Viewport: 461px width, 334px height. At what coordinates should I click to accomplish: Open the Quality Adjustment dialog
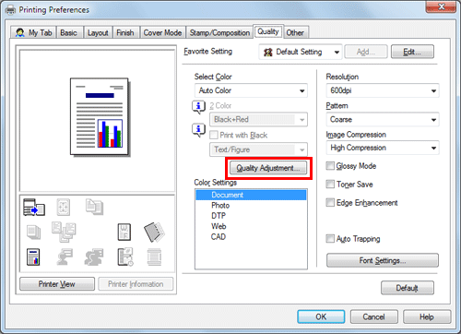coord(268,168)
